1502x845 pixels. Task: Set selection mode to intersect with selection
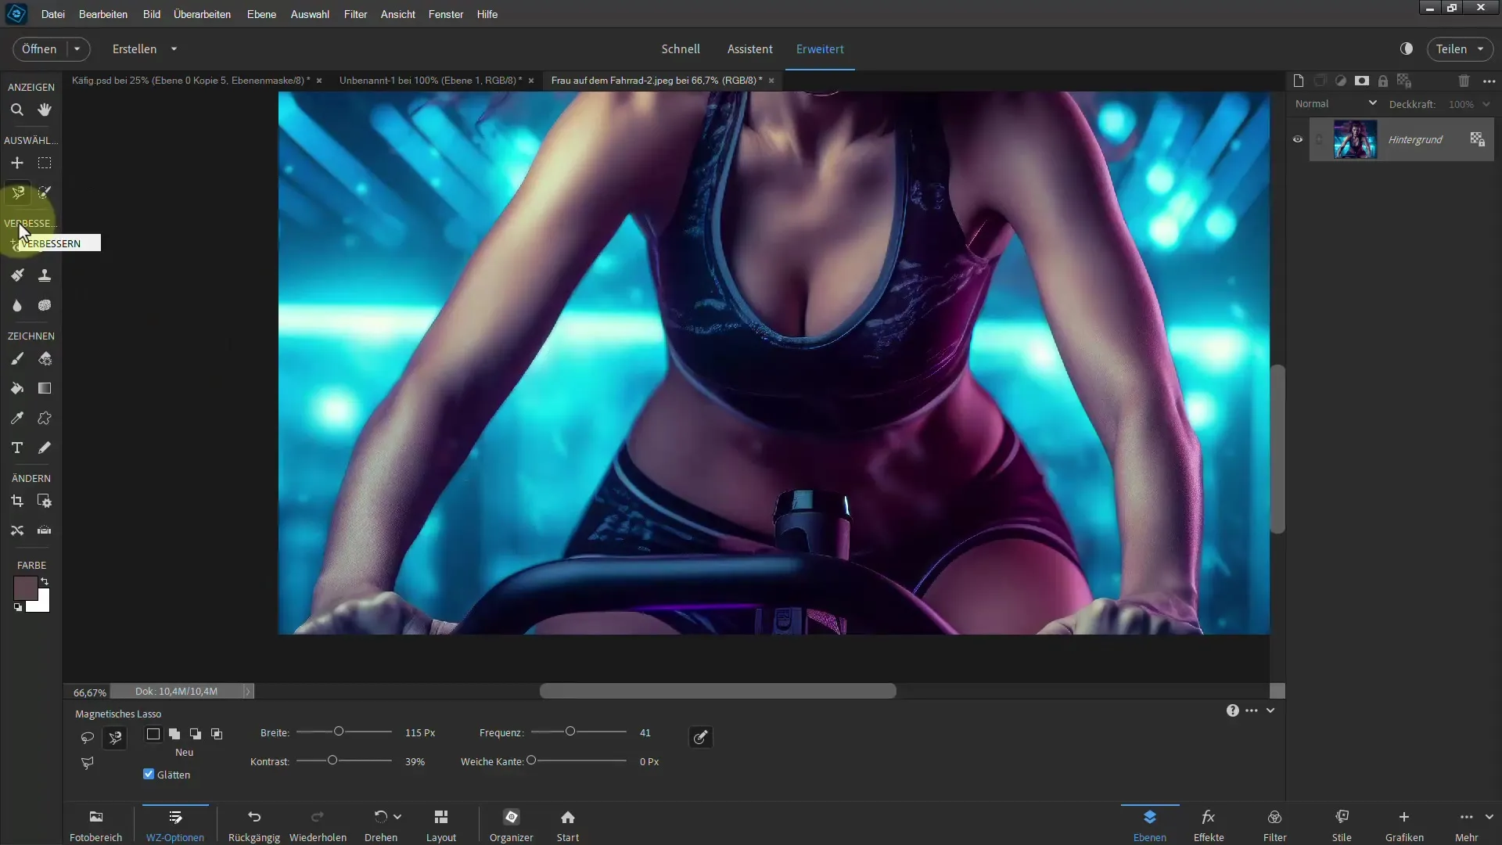pos(217,734)
